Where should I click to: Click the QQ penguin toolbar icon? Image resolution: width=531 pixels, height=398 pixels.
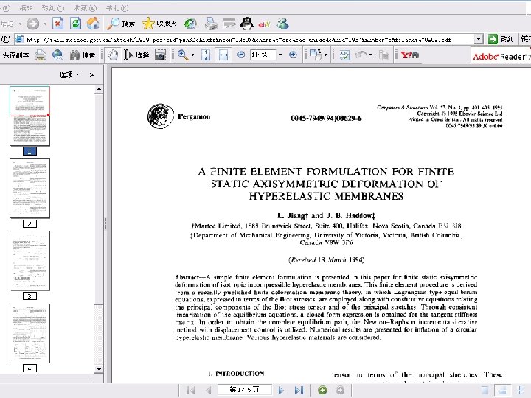[246, 24]
